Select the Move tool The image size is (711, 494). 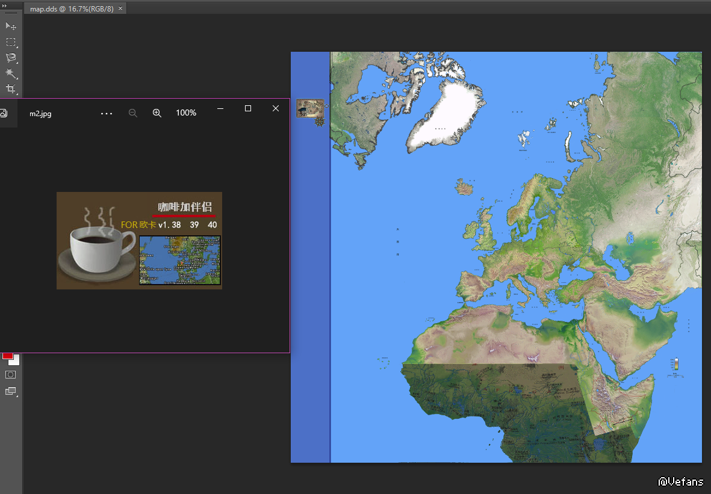[10, 26]
